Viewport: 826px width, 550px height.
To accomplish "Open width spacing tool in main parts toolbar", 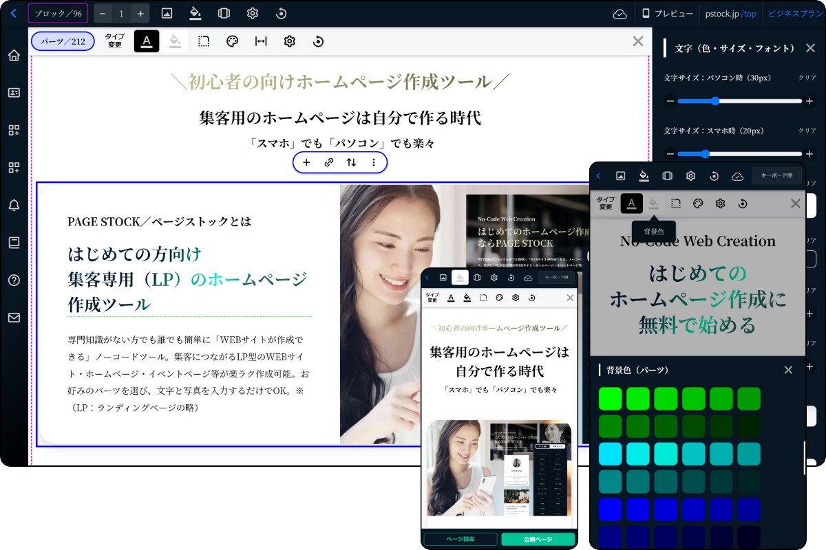I will click(x=261, y=41).
